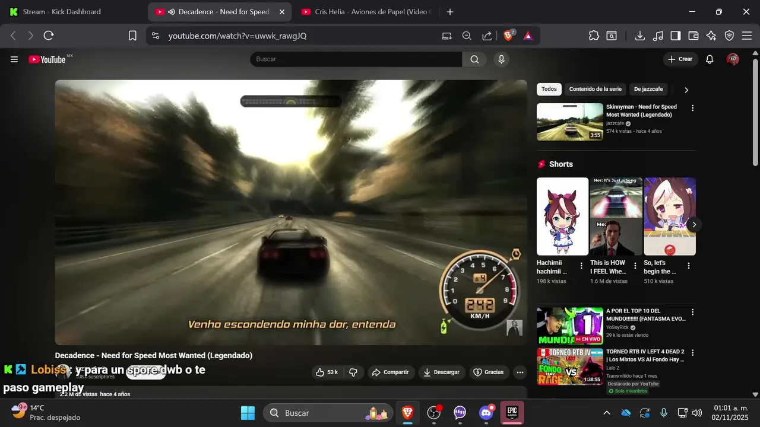Open options for 'A POR EL TOP 10' video
The width and height of the screenshot is (760, 427).
(x=692, y=312)
